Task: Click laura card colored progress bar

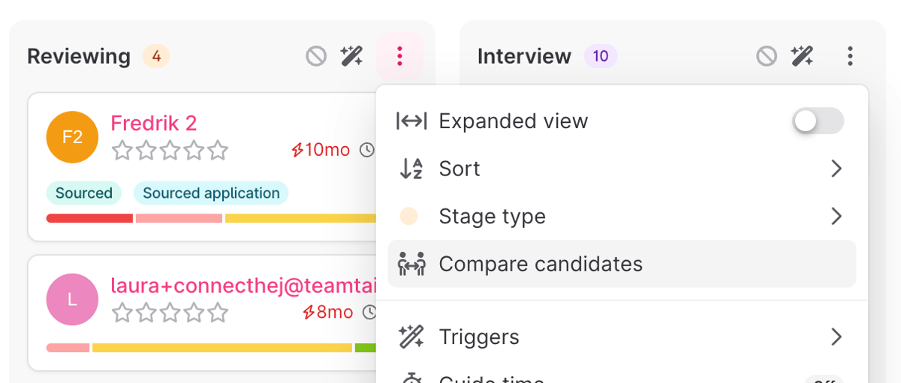Action: 211,348
